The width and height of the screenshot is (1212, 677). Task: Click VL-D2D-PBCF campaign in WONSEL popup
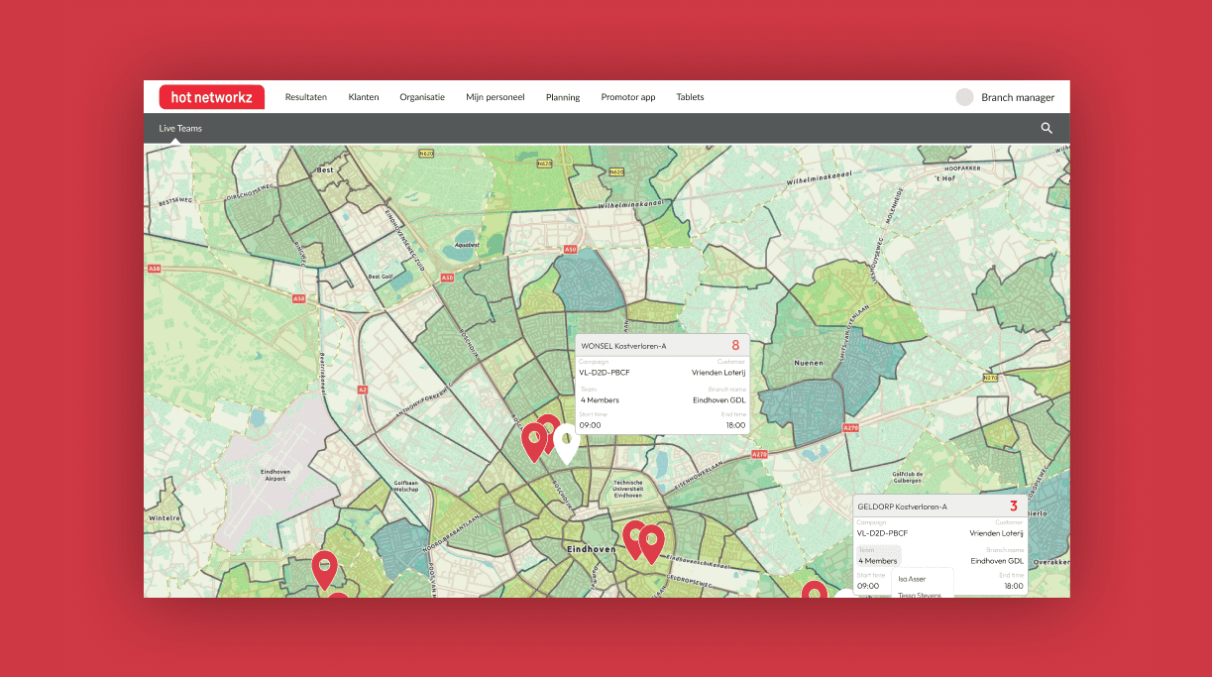click(x=605, y=373)
